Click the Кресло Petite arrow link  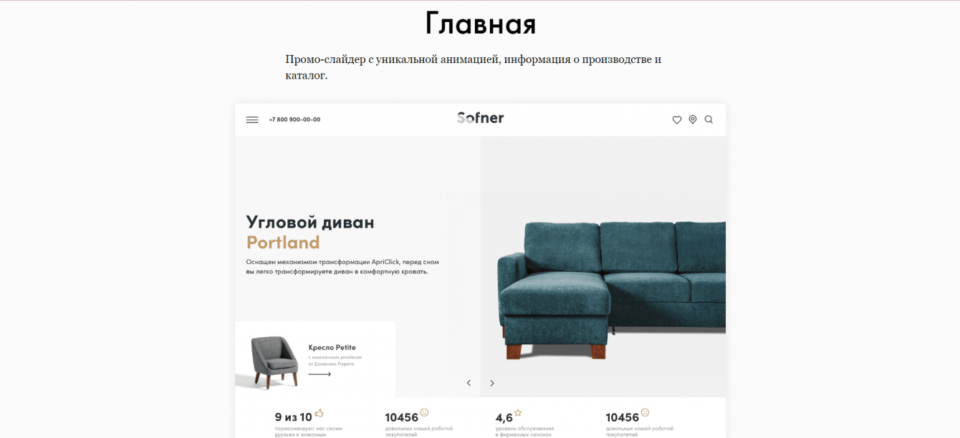point(320,374)
